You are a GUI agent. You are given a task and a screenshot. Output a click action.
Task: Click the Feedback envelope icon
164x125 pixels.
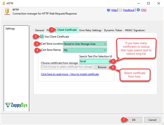coord(120,10)
